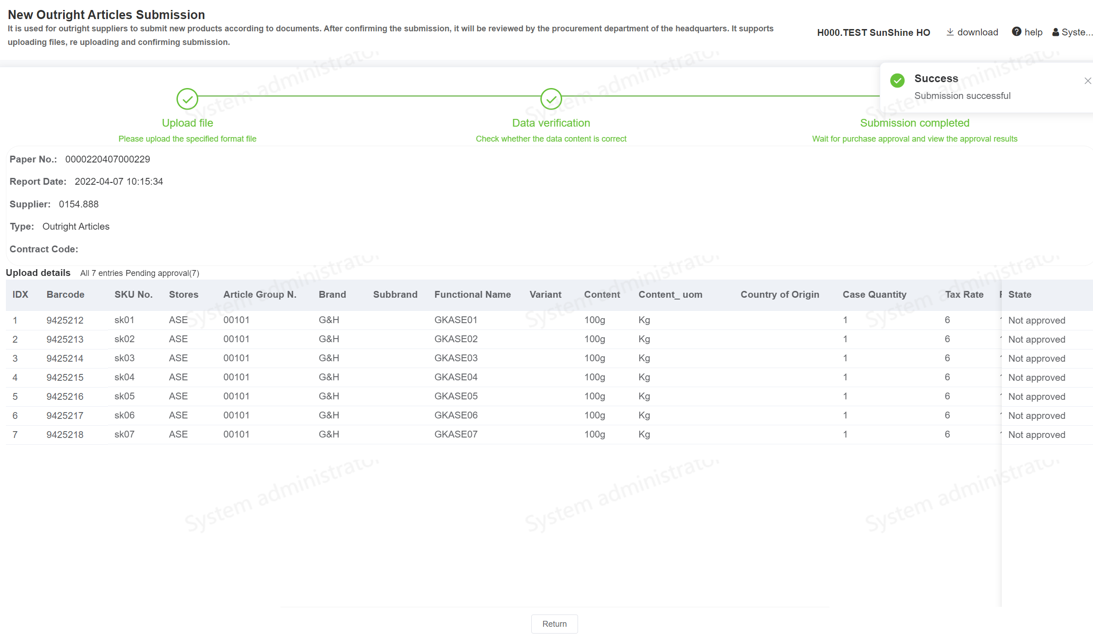Click the Upload file step title
Image resolution: width=1093 pixels, height=644 pixels.
click(187, 123)
